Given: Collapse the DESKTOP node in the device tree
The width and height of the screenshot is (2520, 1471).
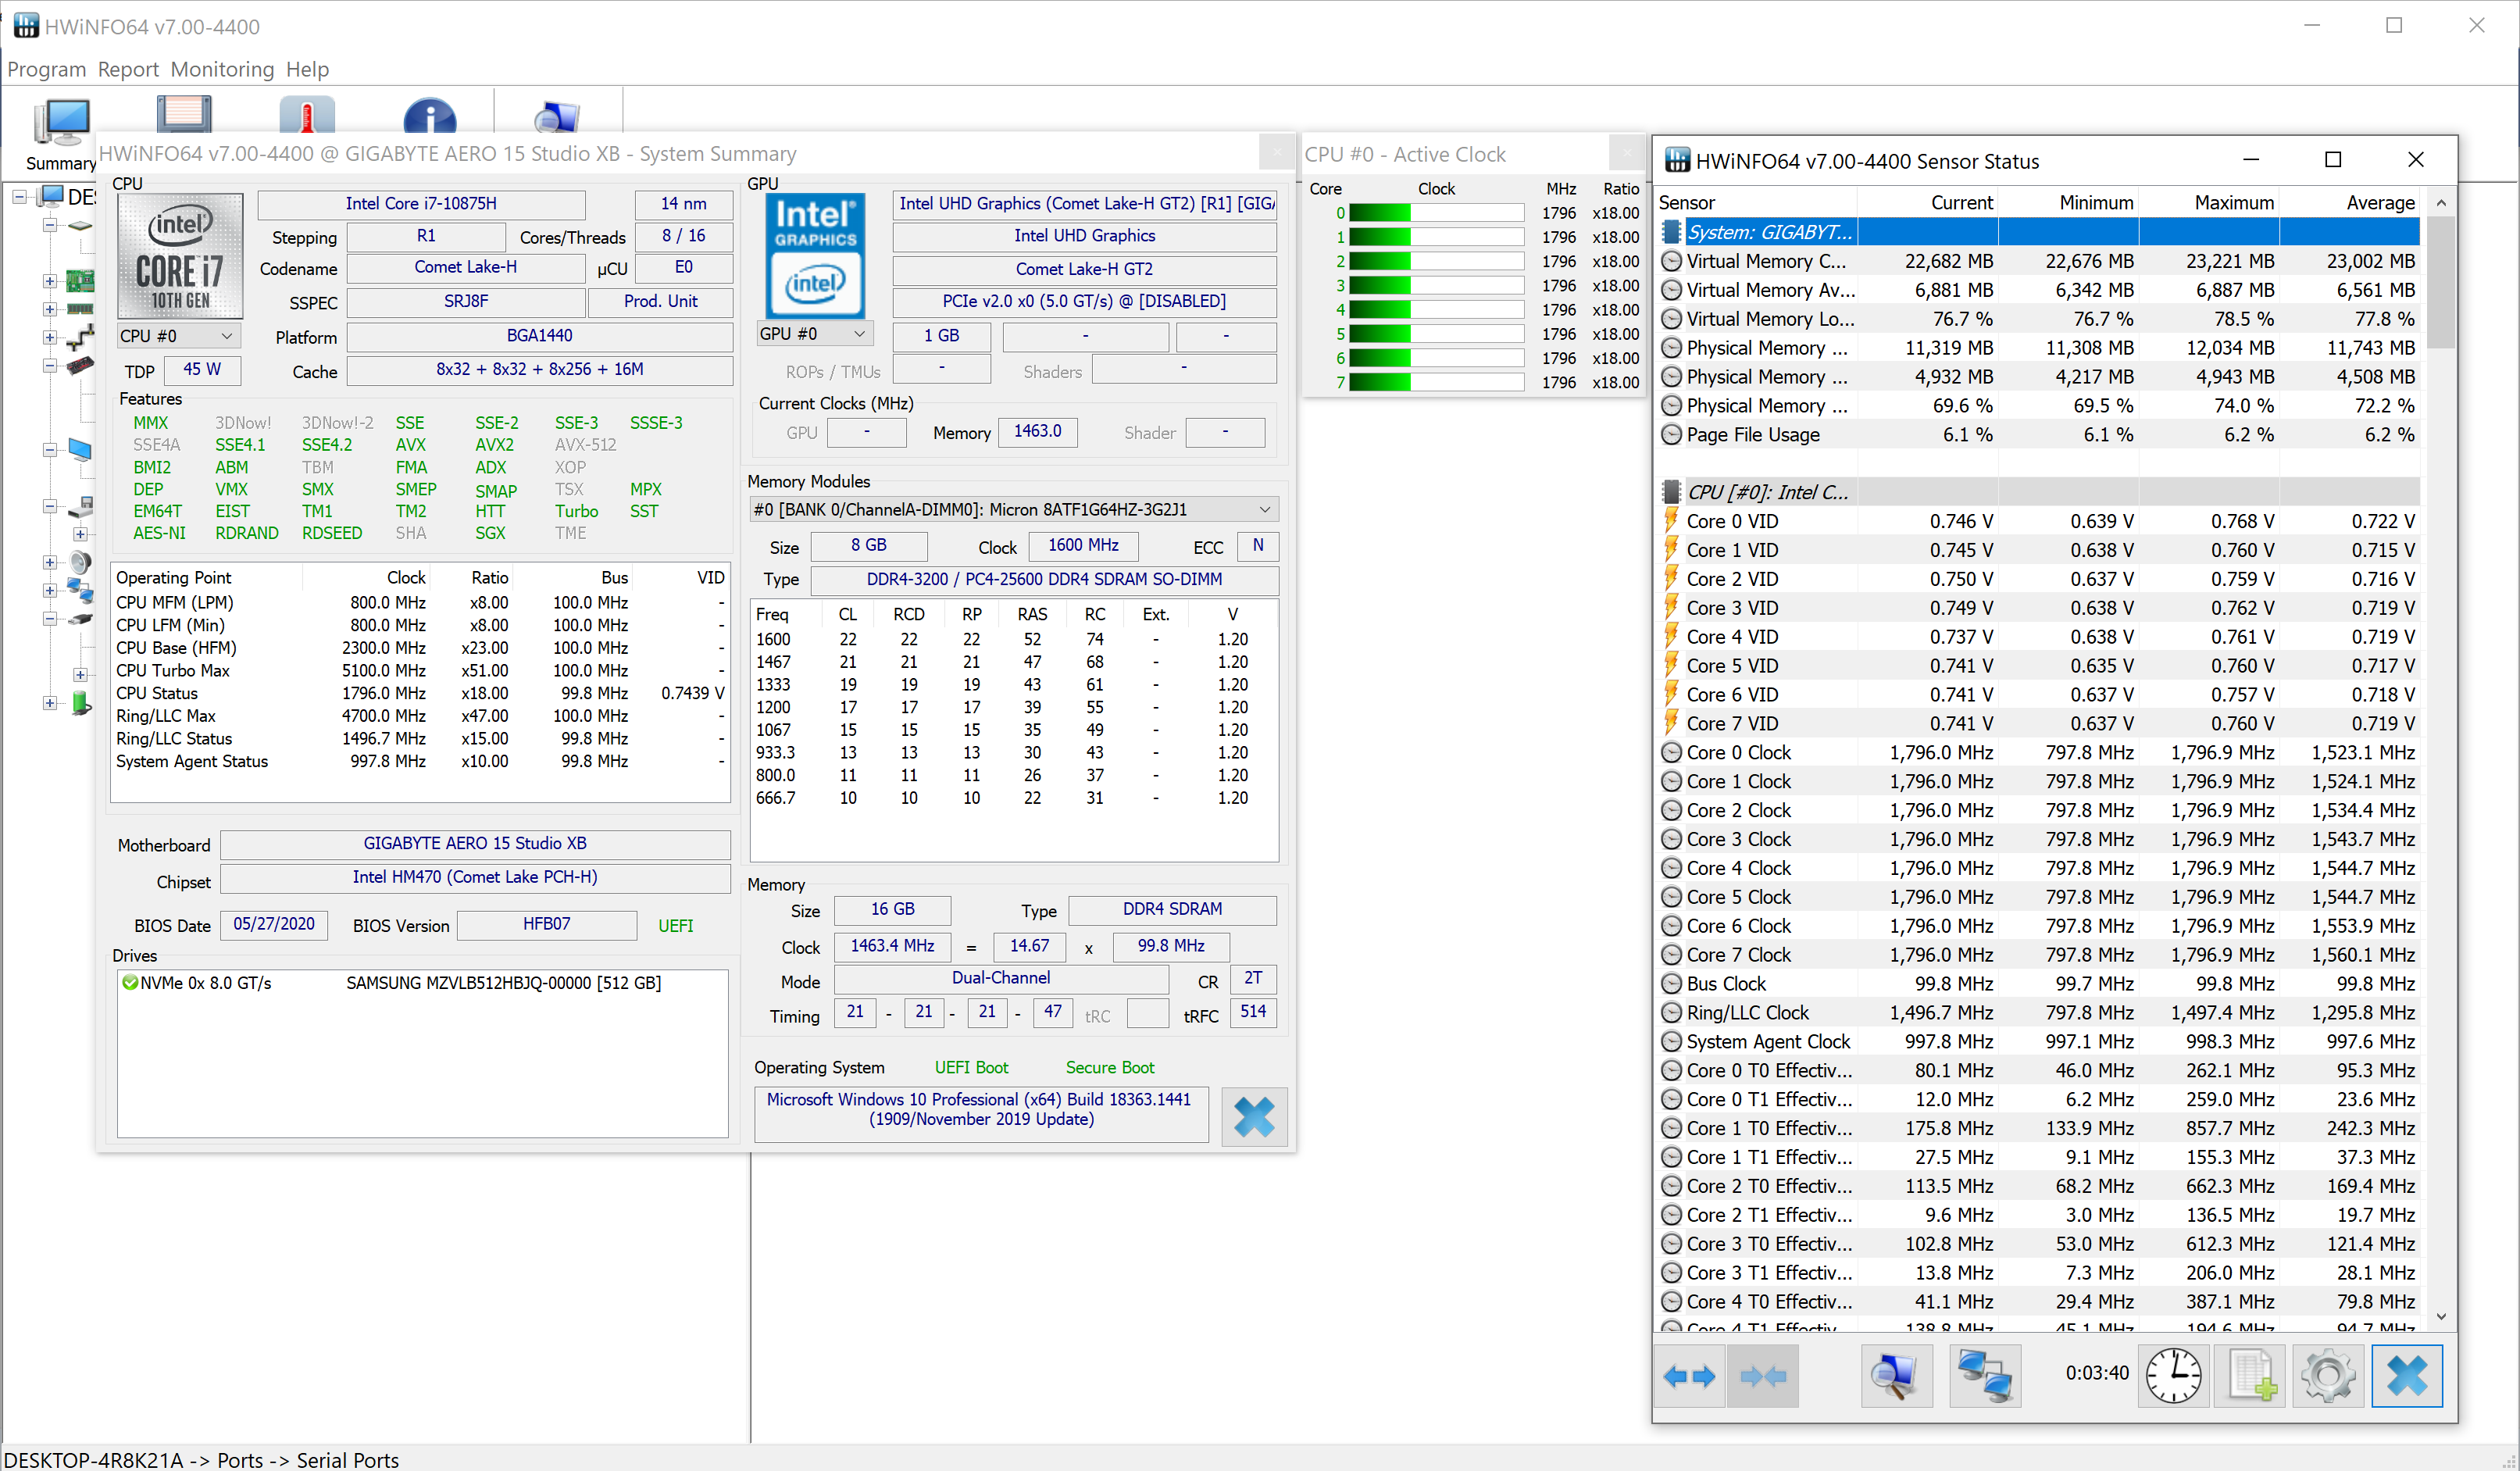Looking at the screenshot, I should pyautogui.click(x=22, y=197).
